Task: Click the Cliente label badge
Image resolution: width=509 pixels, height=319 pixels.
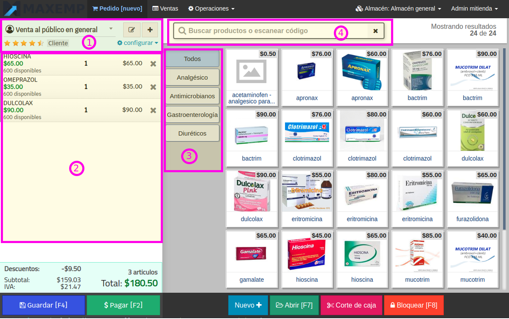Action: pyautogui.click(x=58, y=43)
